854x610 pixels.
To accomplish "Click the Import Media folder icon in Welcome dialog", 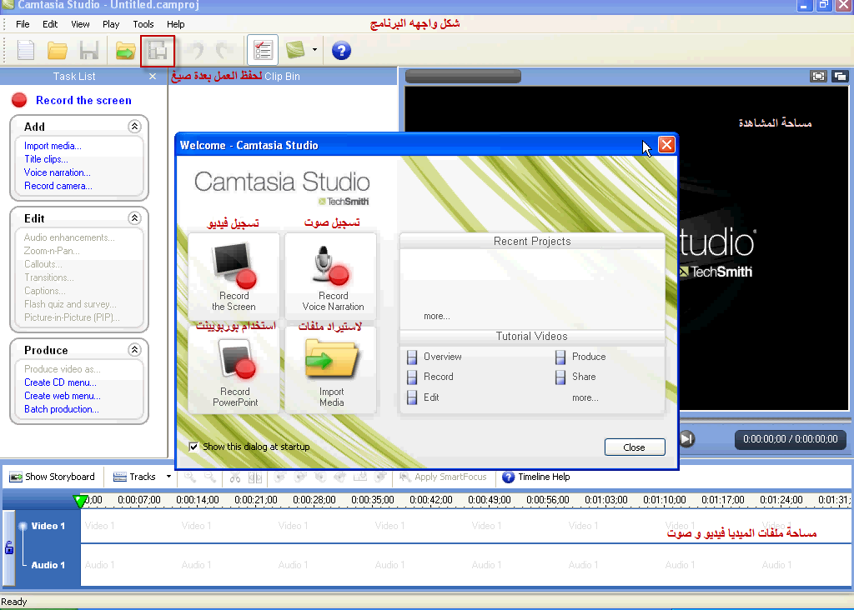I will tap(331, 359).
